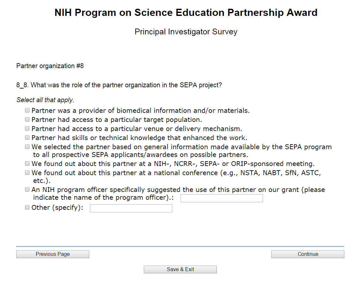The height and width of the screenshot is (287, 359).
Task: Click the Save & Exit button
Action: pyautogui.click(x=180, y=269)
